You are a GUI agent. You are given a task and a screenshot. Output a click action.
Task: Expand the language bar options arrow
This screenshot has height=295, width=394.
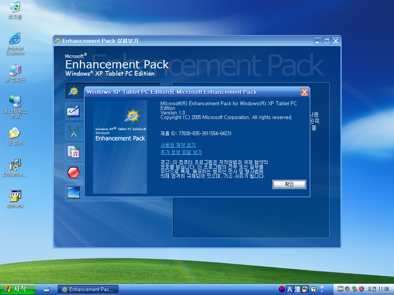pyautogui.click(x=322, y=292)
